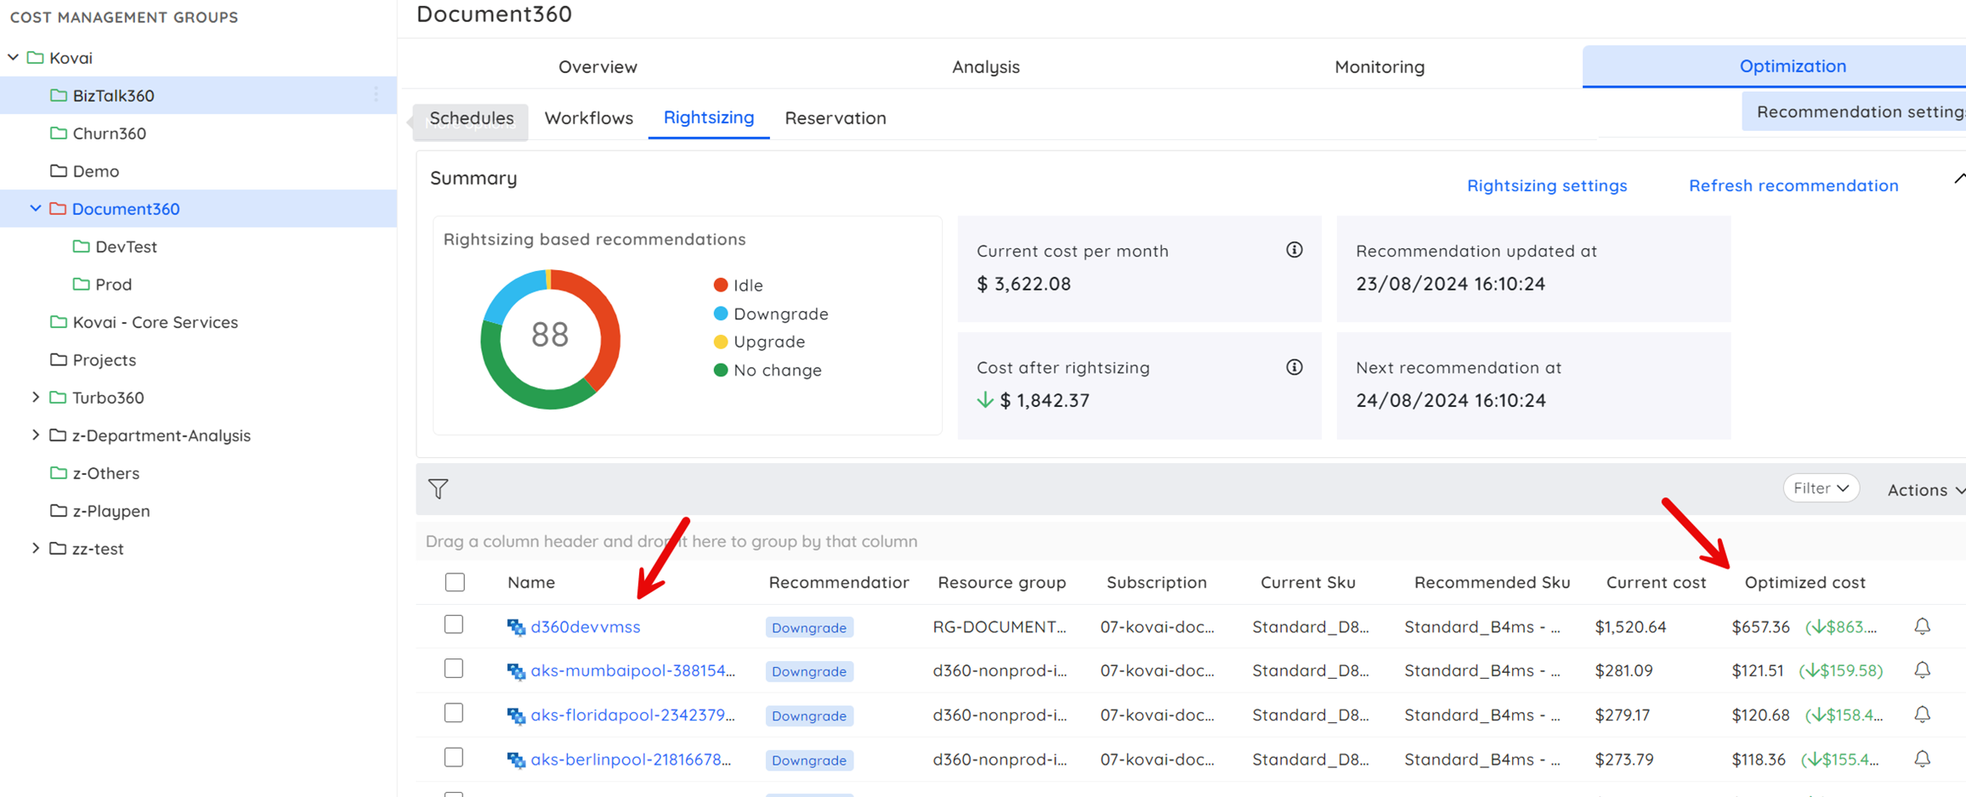Viewport: 1966px width, 797px height.
Task: Click the funnel filter icon
Action: [439, 489]
